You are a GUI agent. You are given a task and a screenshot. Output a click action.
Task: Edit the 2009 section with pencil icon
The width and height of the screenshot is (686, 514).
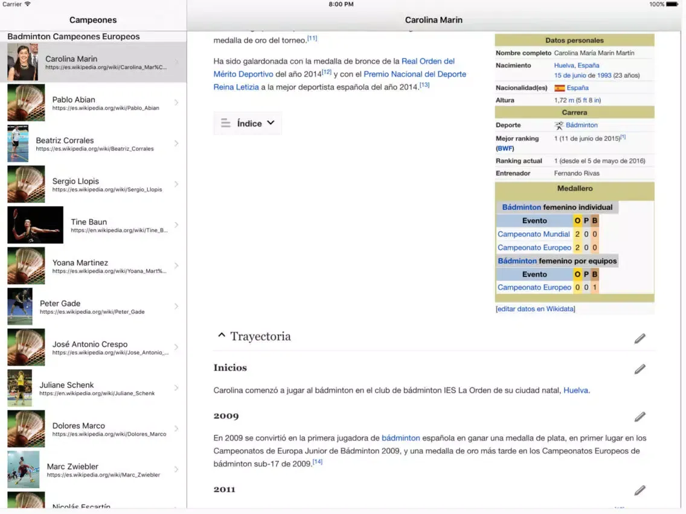[640, 416]
